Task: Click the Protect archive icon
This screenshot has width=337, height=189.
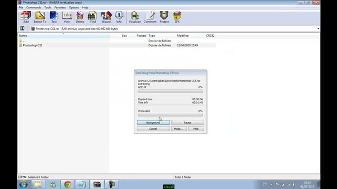Action: coord(164,17)
